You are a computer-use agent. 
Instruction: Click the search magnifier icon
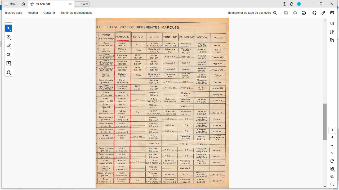click(x=275, y=13)
